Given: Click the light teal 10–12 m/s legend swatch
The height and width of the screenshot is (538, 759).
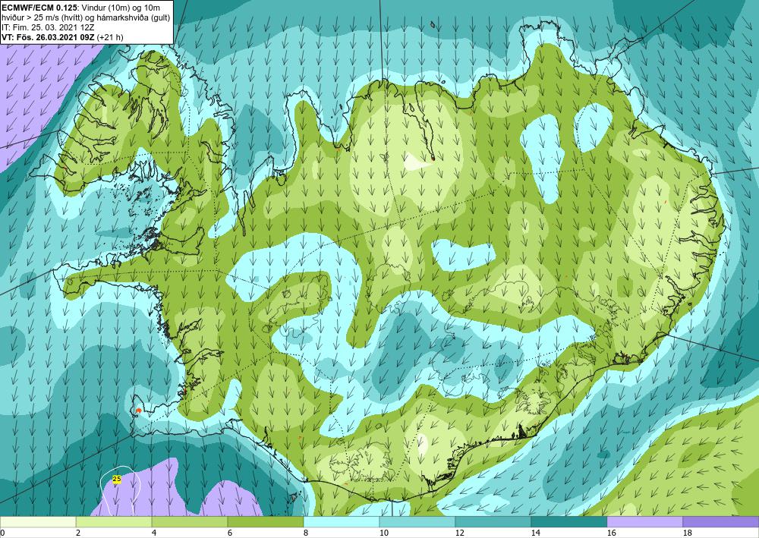Looking at the screenshot, I should (417, 522).
